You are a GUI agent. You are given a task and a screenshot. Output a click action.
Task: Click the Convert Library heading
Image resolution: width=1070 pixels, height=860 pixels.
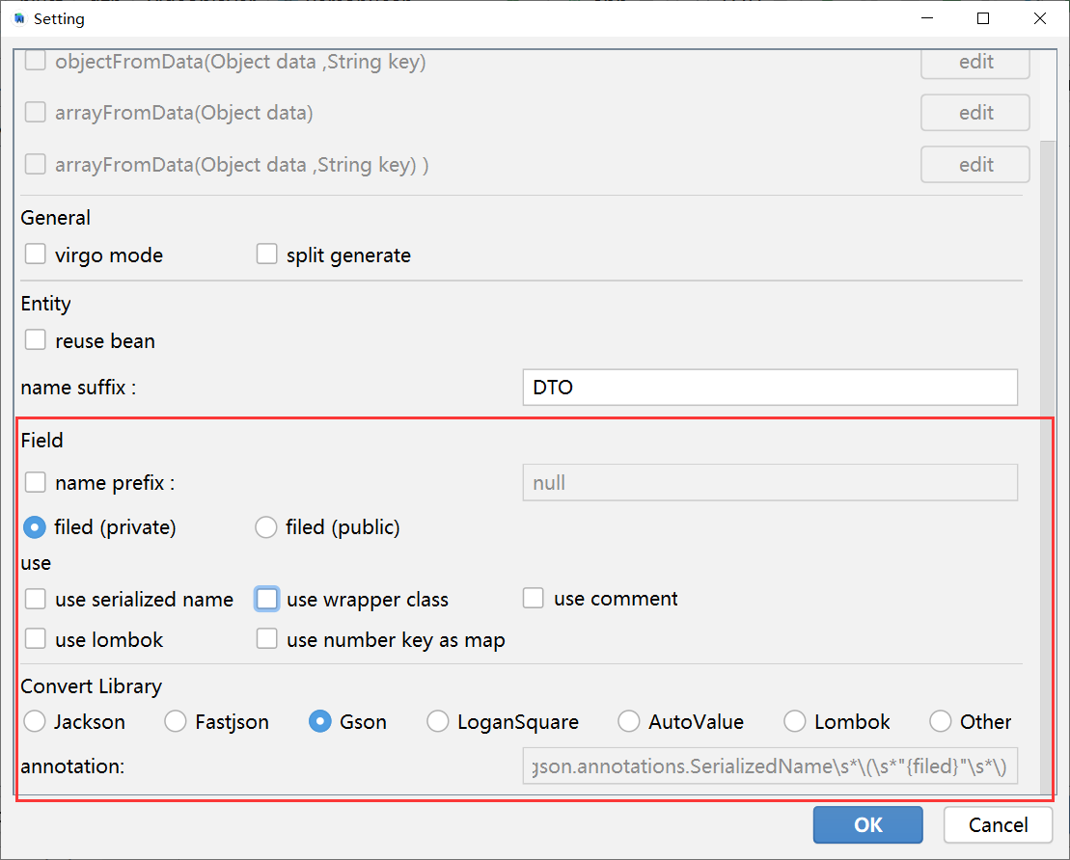pyautogui.click(x=92, y=686)
